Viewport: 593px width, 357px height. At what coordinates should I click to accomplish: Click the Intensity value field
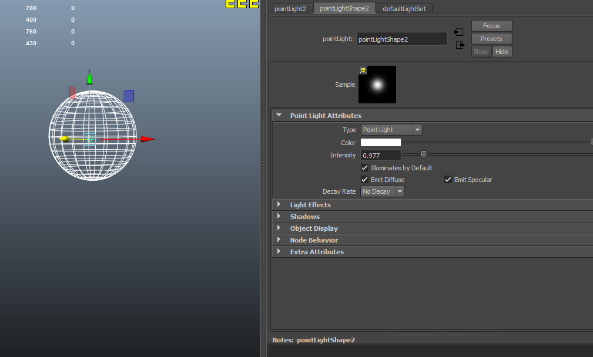[381, 155]
